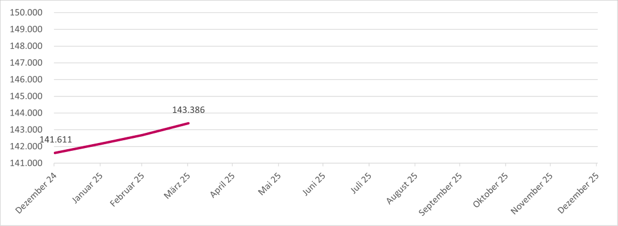Select the 141.000 y-axis value

(28, 163)
